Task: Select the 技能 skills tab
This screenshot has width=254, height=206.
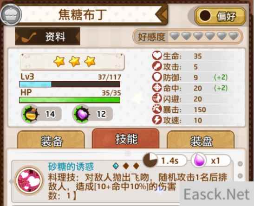Action: coord(125,139)
